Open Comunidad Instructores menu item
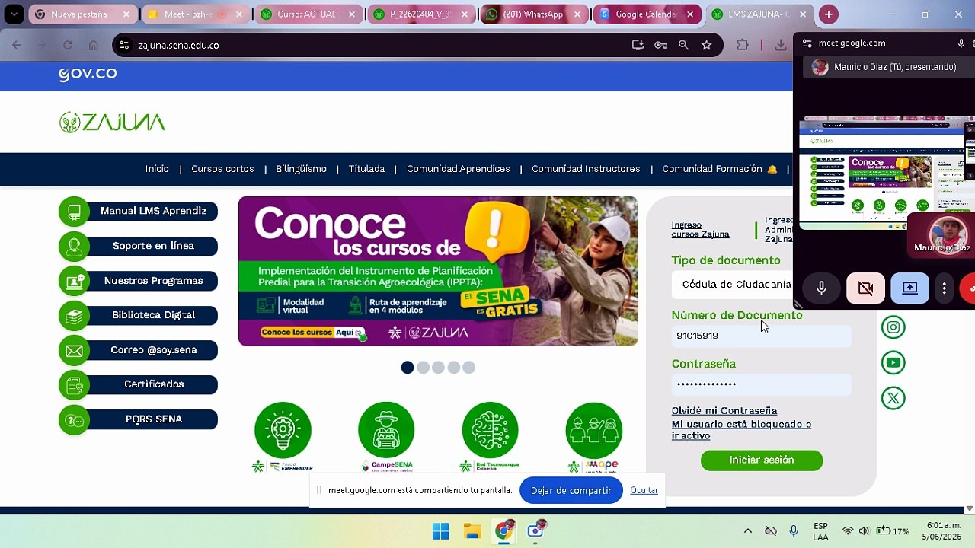 586,169
